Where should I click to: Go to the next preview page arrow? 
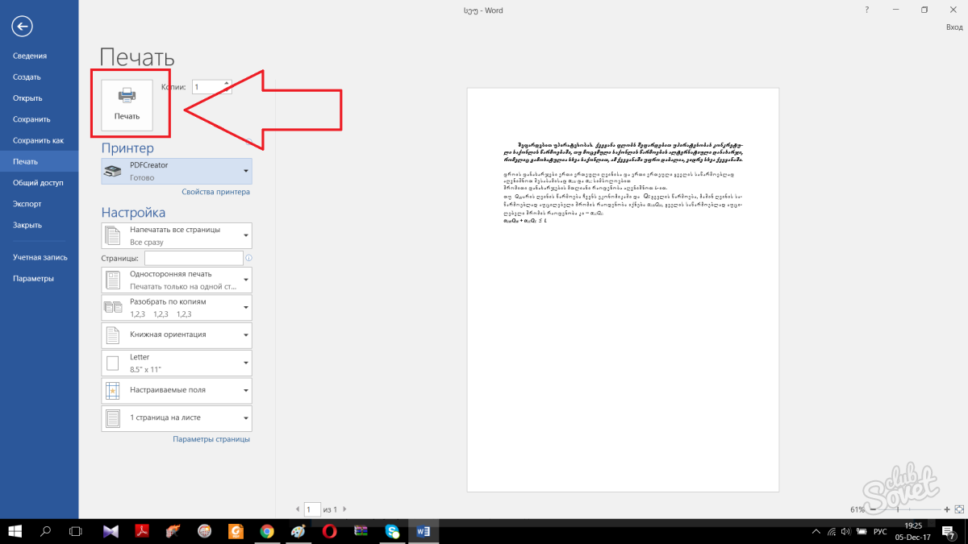pyautogui.click(x=344, y=510)
